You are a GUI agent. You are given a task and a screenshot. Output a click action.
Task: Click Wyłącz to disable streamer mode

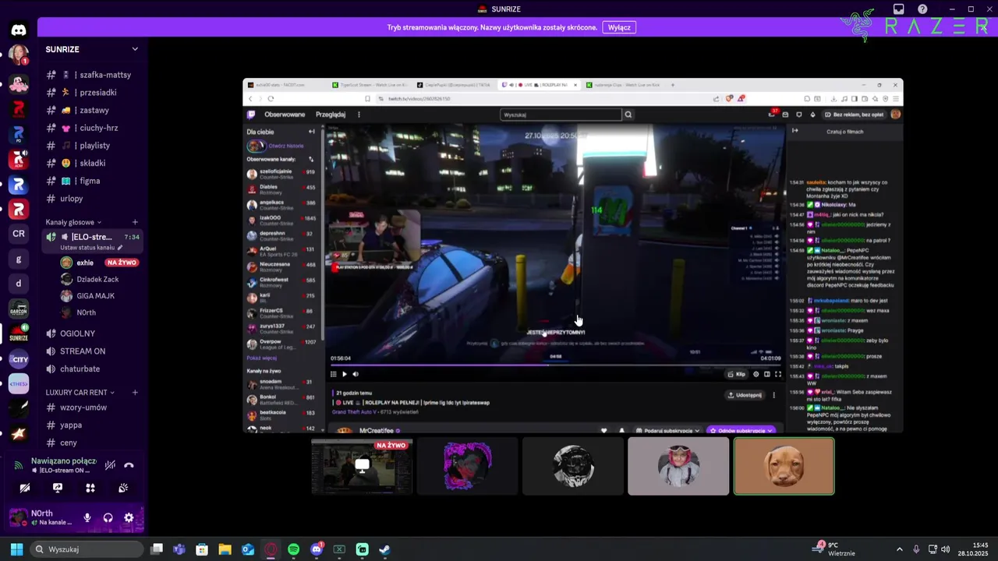coord(619,27)
